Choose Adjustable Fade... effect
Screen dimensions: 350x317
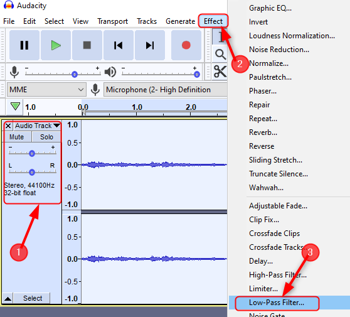(x=278, y=206)
